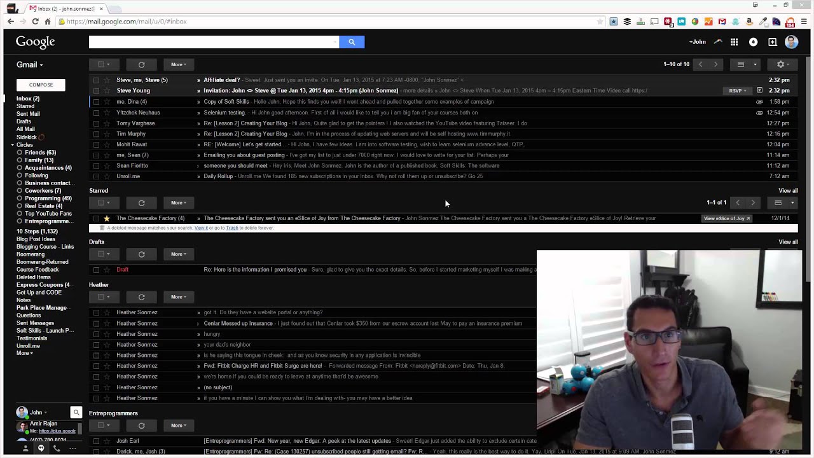Open Inbox (2) label
Screen dimensions: 814x458
[28, 99]
